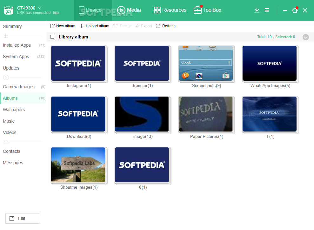
Task: Click the File button
Action: (x=23, y=218)
